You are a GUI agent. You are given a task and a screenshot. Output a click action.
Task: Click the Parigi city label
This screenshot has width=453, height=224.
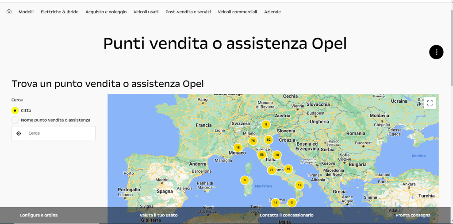pyautogui.click(x=203, y=99)
